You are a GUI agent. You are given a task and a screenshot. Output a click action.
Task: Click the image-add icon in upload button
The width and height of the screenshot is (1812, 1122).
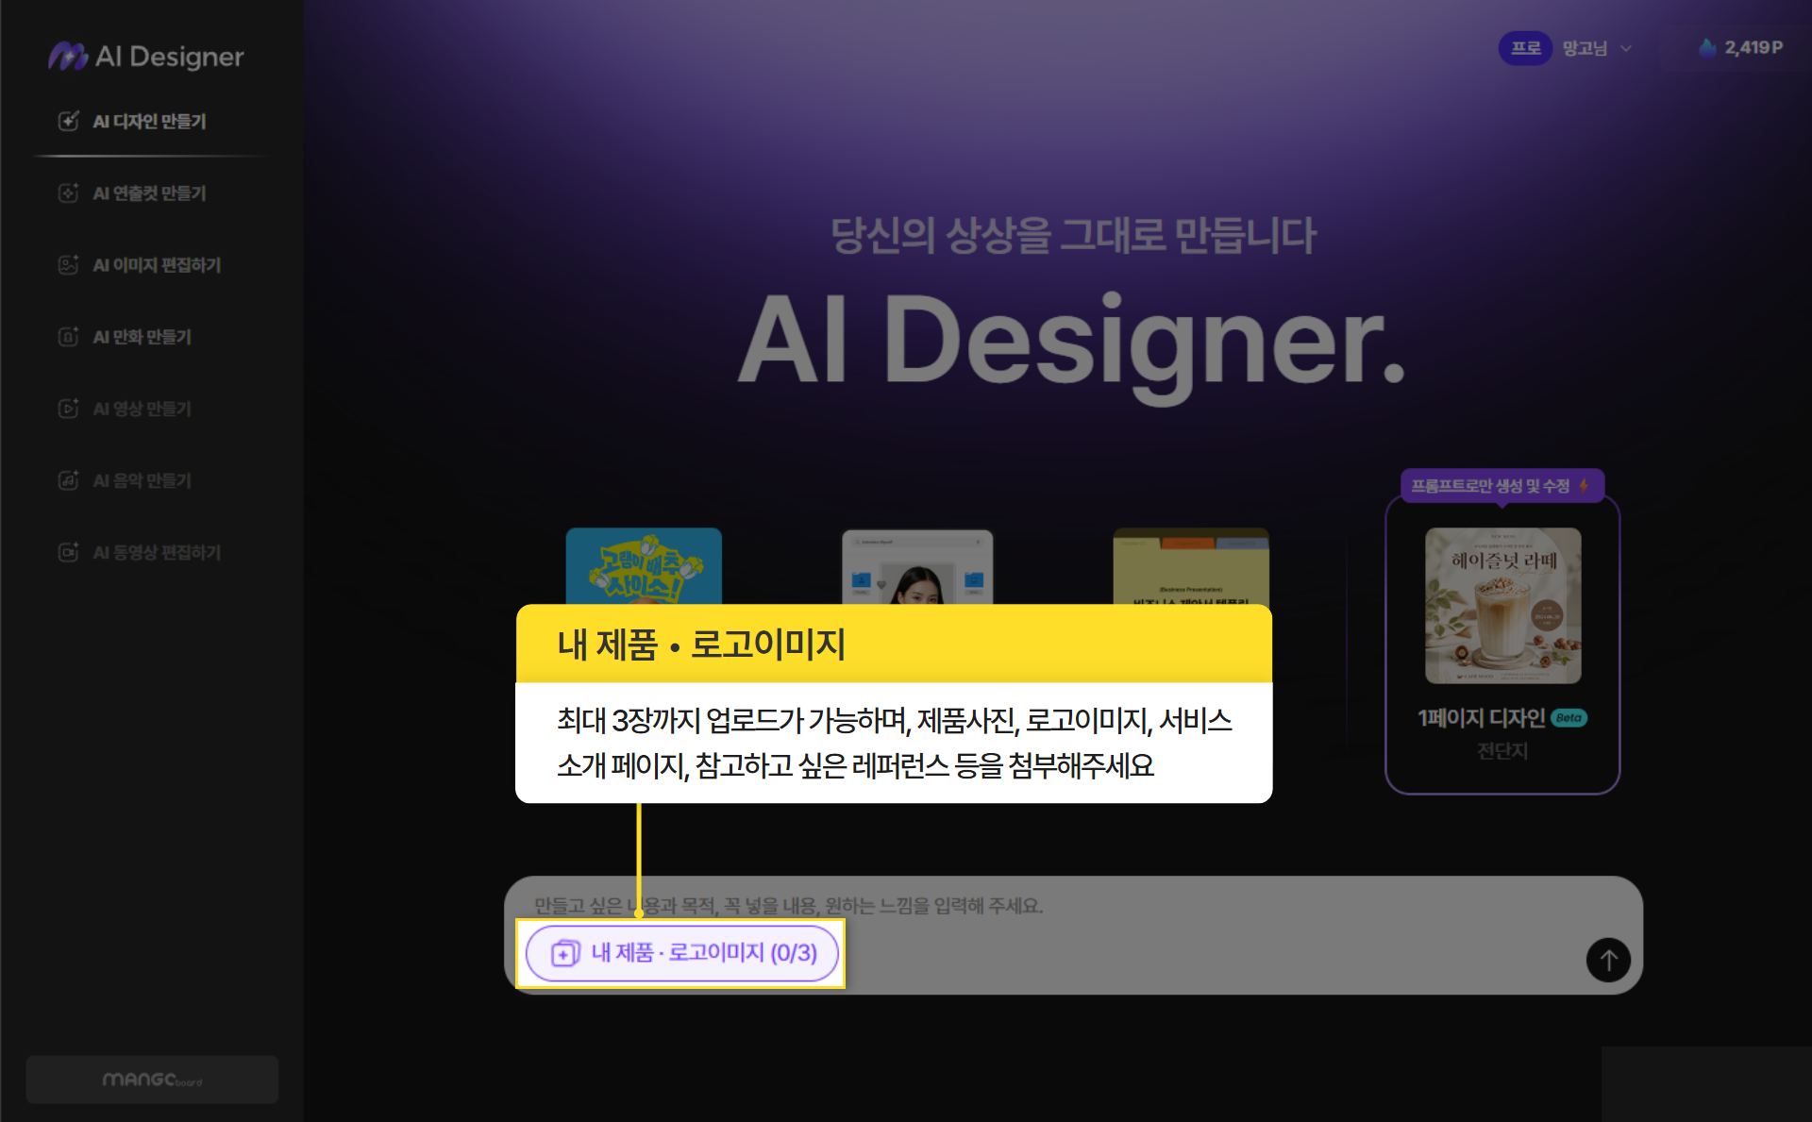click(x=565, y=953)
